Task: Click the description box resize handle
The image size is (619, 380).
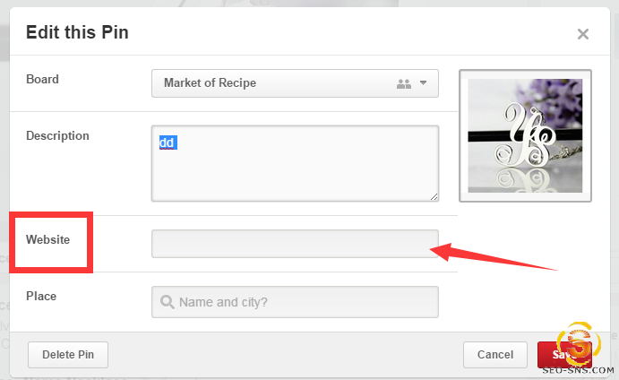Action: coord(434,196)
